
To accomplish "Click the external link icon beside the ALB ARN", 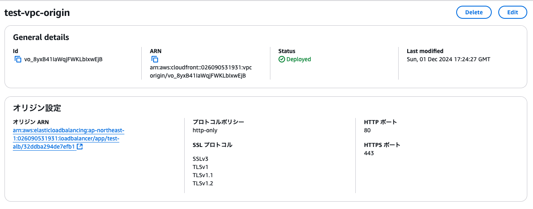I will tap(80, 147).
